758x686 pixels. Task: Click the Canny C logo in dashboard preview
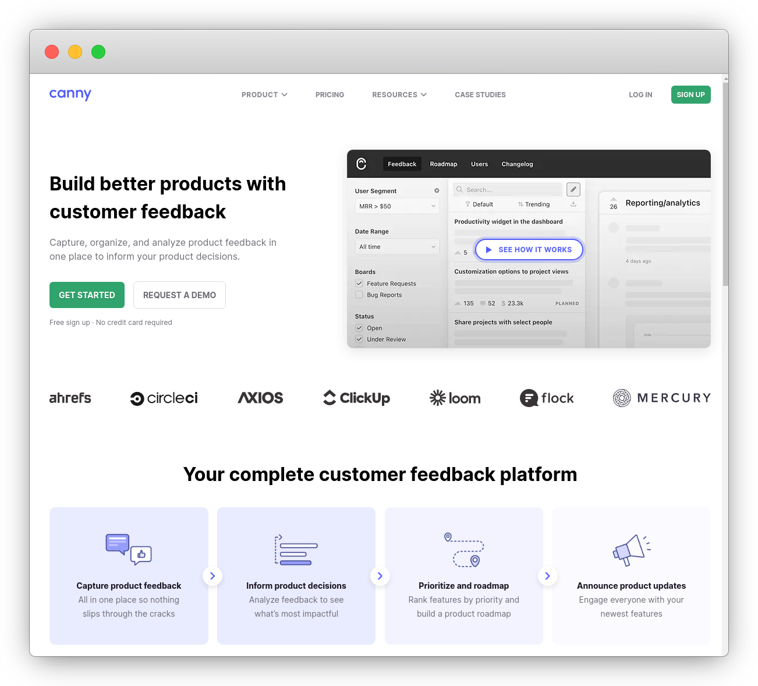[x=361, y=164]
